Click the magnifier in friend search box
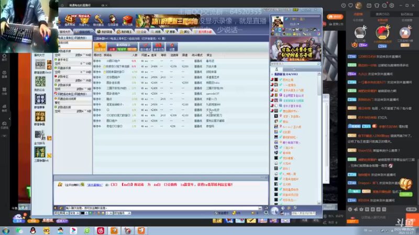The width and height of the screenshot is (419, 235). coord(318,64)
